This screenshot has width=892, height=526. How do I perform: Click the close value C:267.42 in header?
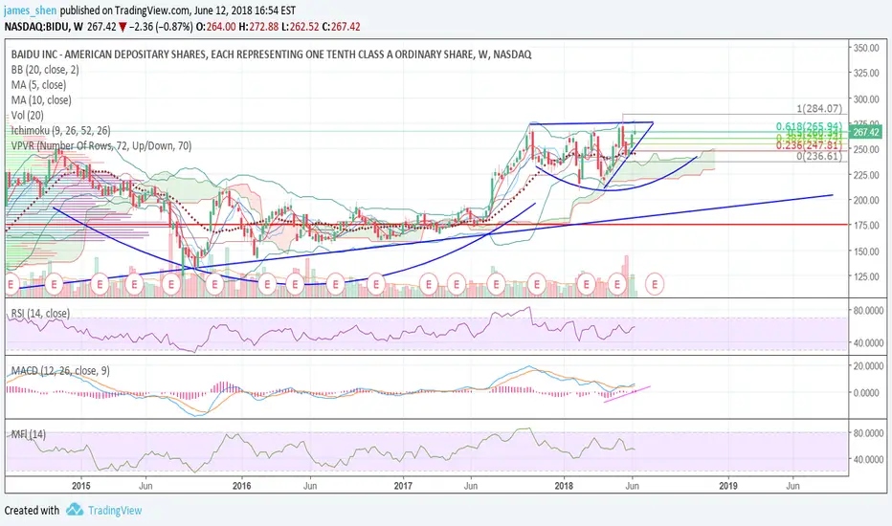tap(341, 27)
